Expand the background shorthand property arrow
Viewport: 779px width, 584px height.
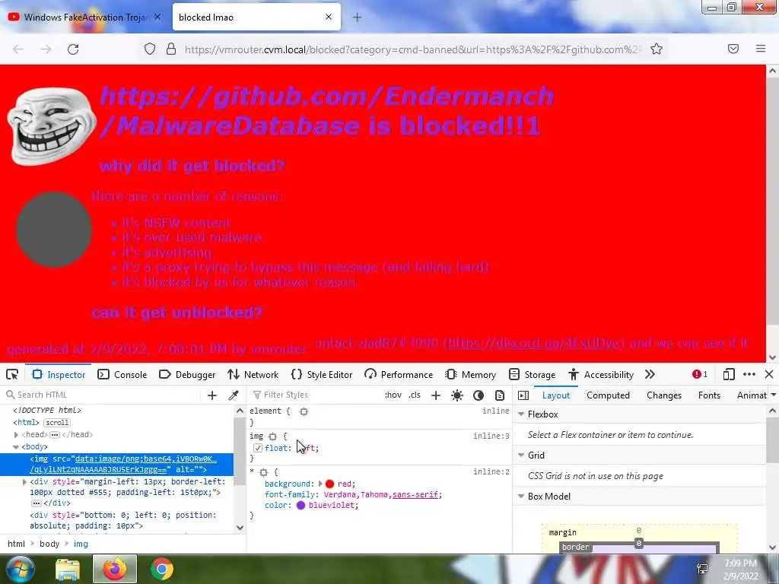click(x=320, y=484)
